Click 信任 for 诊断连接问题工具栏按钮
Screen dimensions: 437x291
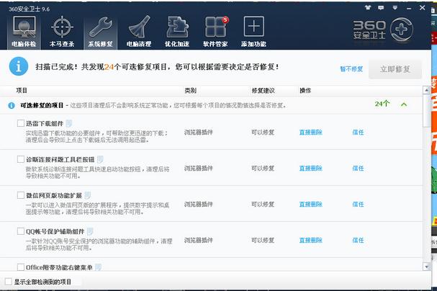[358, 168]
